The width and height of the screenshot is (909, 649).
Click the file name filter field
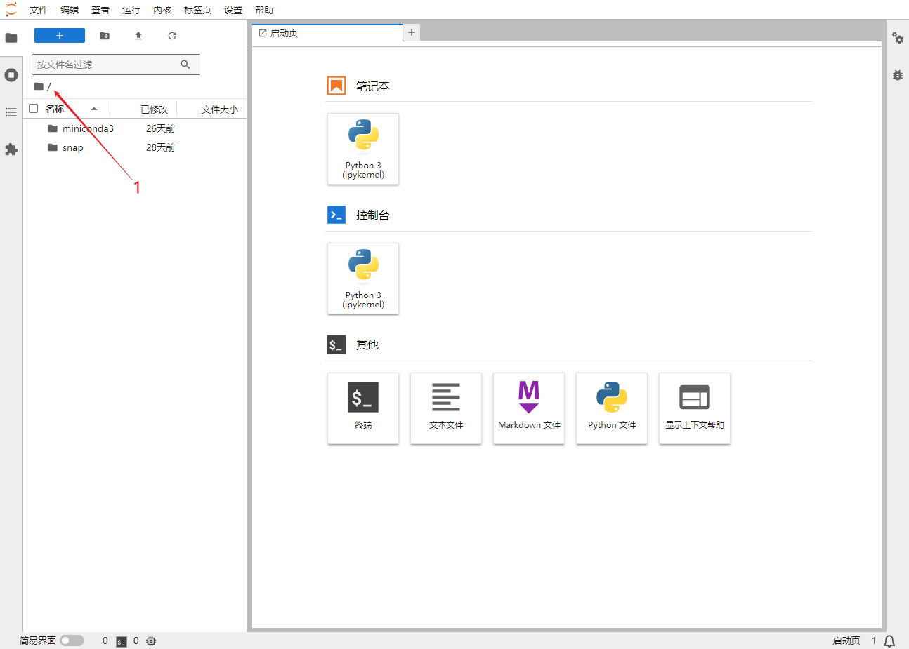point(105,65)
